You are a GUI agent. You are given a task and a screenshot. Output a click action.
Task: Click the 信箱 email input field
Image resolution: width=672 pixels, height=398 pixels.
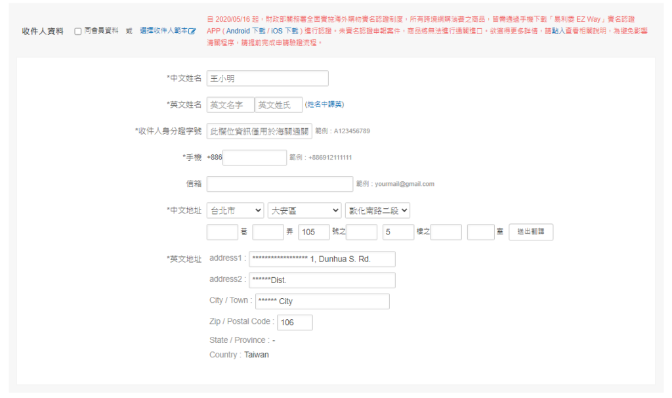click(x=279, y=184)
